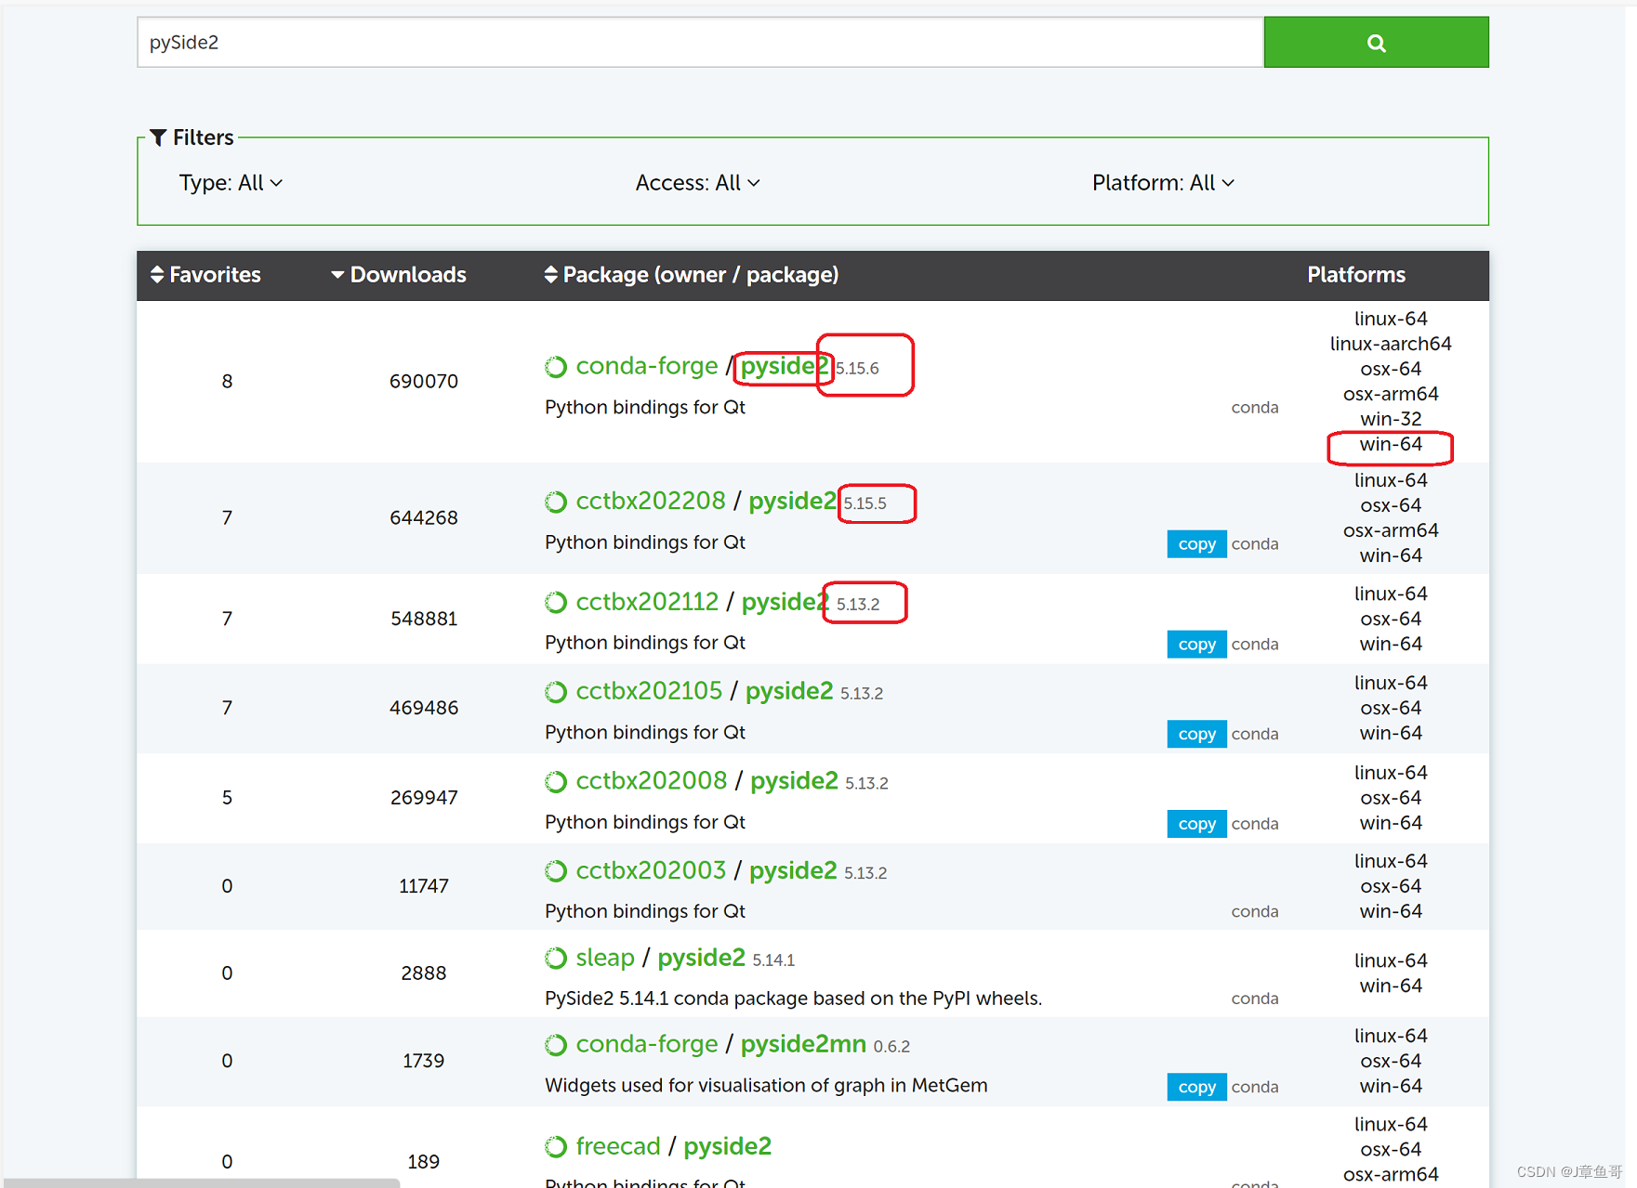Click the win-32 platform text

tap(1391, 419)
